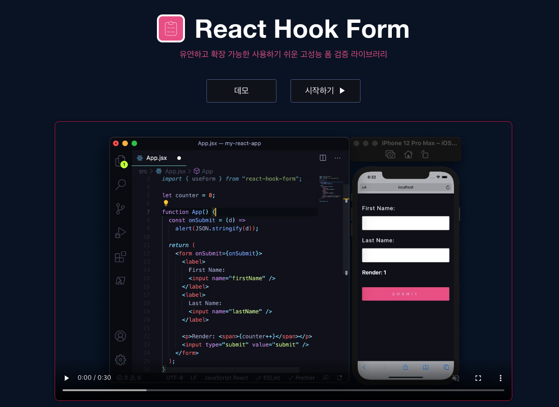Select the App.jsx editor tab

159,158
